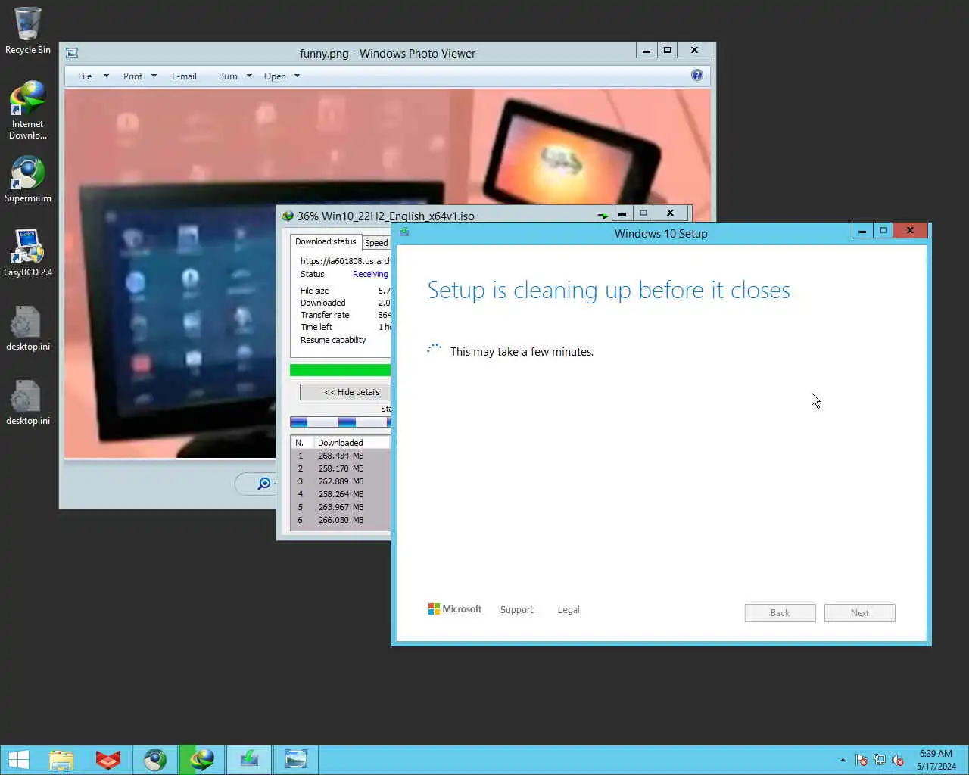Image resolution: width=969 pixels, height=775 pixels.
Task: Click the Back button in Setup
Action: 780,613
